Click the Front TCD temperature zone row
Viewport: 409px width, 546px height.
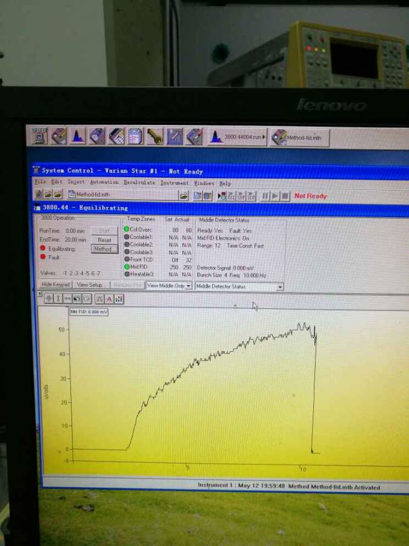tap(158, 260)
